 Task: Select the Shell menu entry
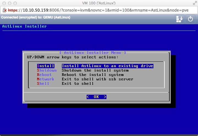43,84
